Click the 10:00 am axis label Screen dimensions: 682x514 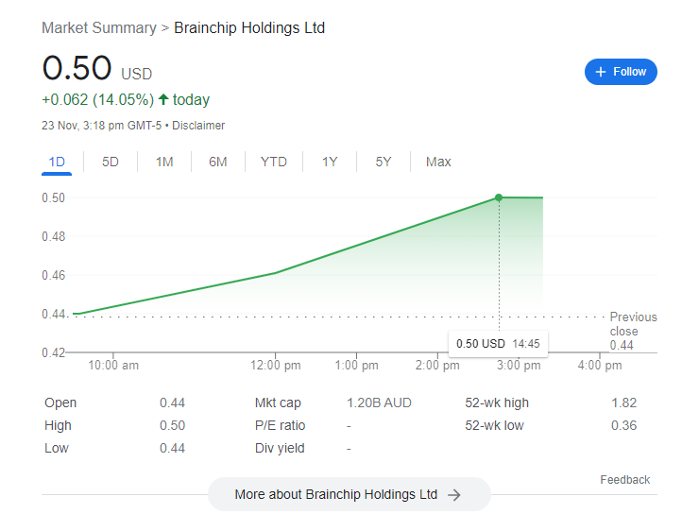113,365
